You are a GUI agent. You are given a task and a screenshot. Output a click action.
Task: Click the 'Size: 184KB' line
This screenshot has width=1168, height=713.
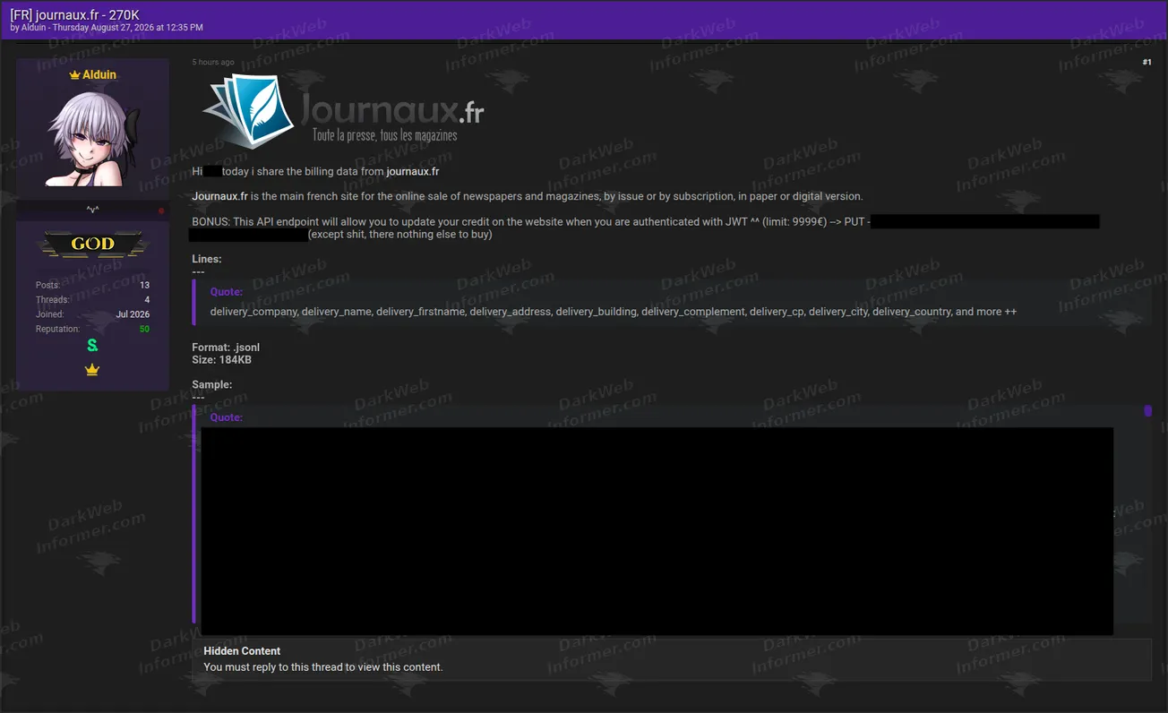(221, 360)
